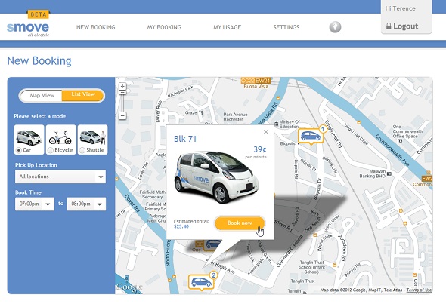Click the lightbulb tips icon
Viewport: 446px width, 304px height.
(335, 27)
